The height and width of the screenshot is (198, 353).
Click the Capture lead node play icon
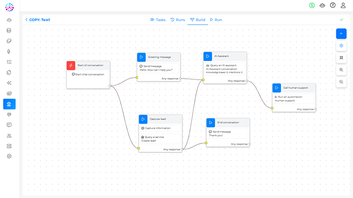(143, 119)
